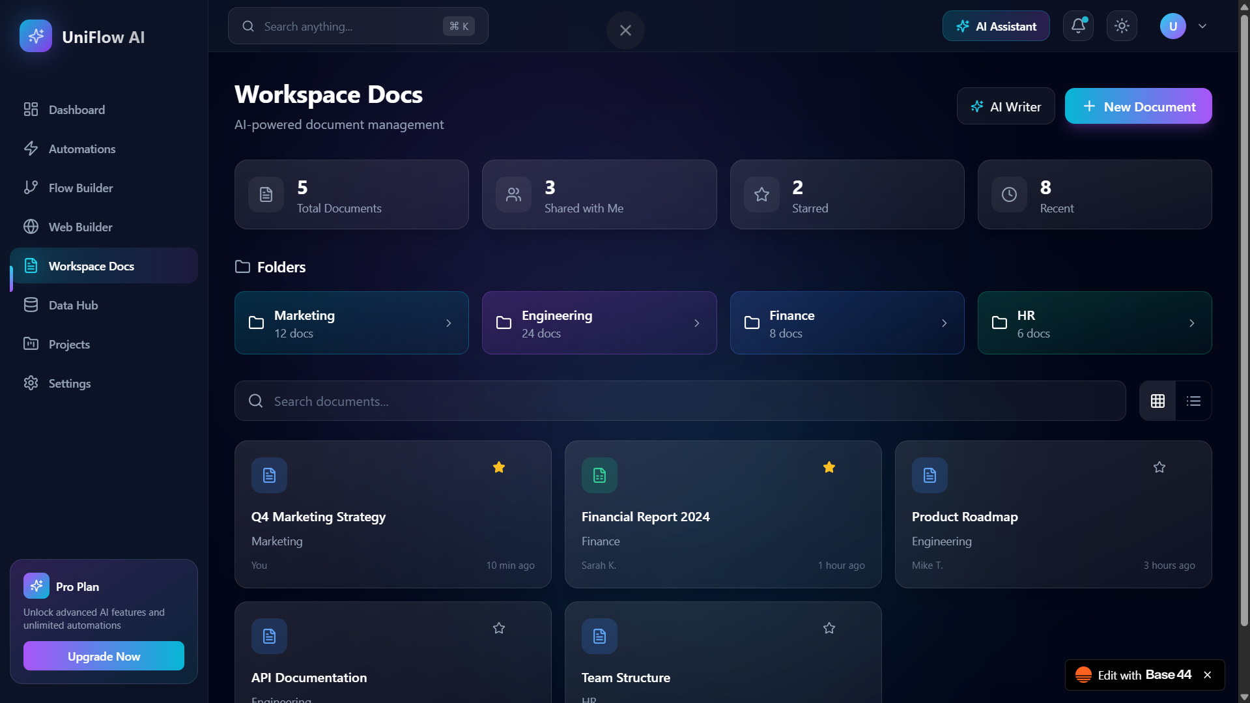Star the API Documentation document
This screenshot has width=1250, height=703.
pos(498,628)
